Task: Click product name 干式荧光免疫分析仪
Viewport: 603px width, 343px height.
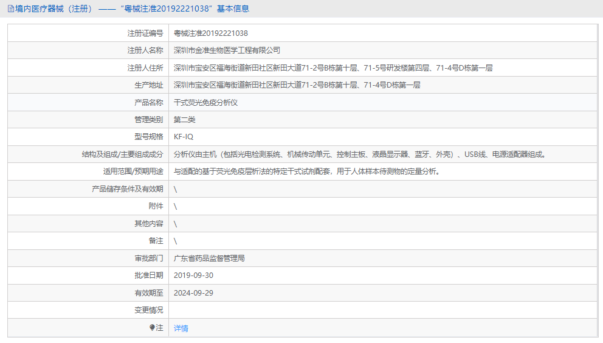Action: click(205, 102)
